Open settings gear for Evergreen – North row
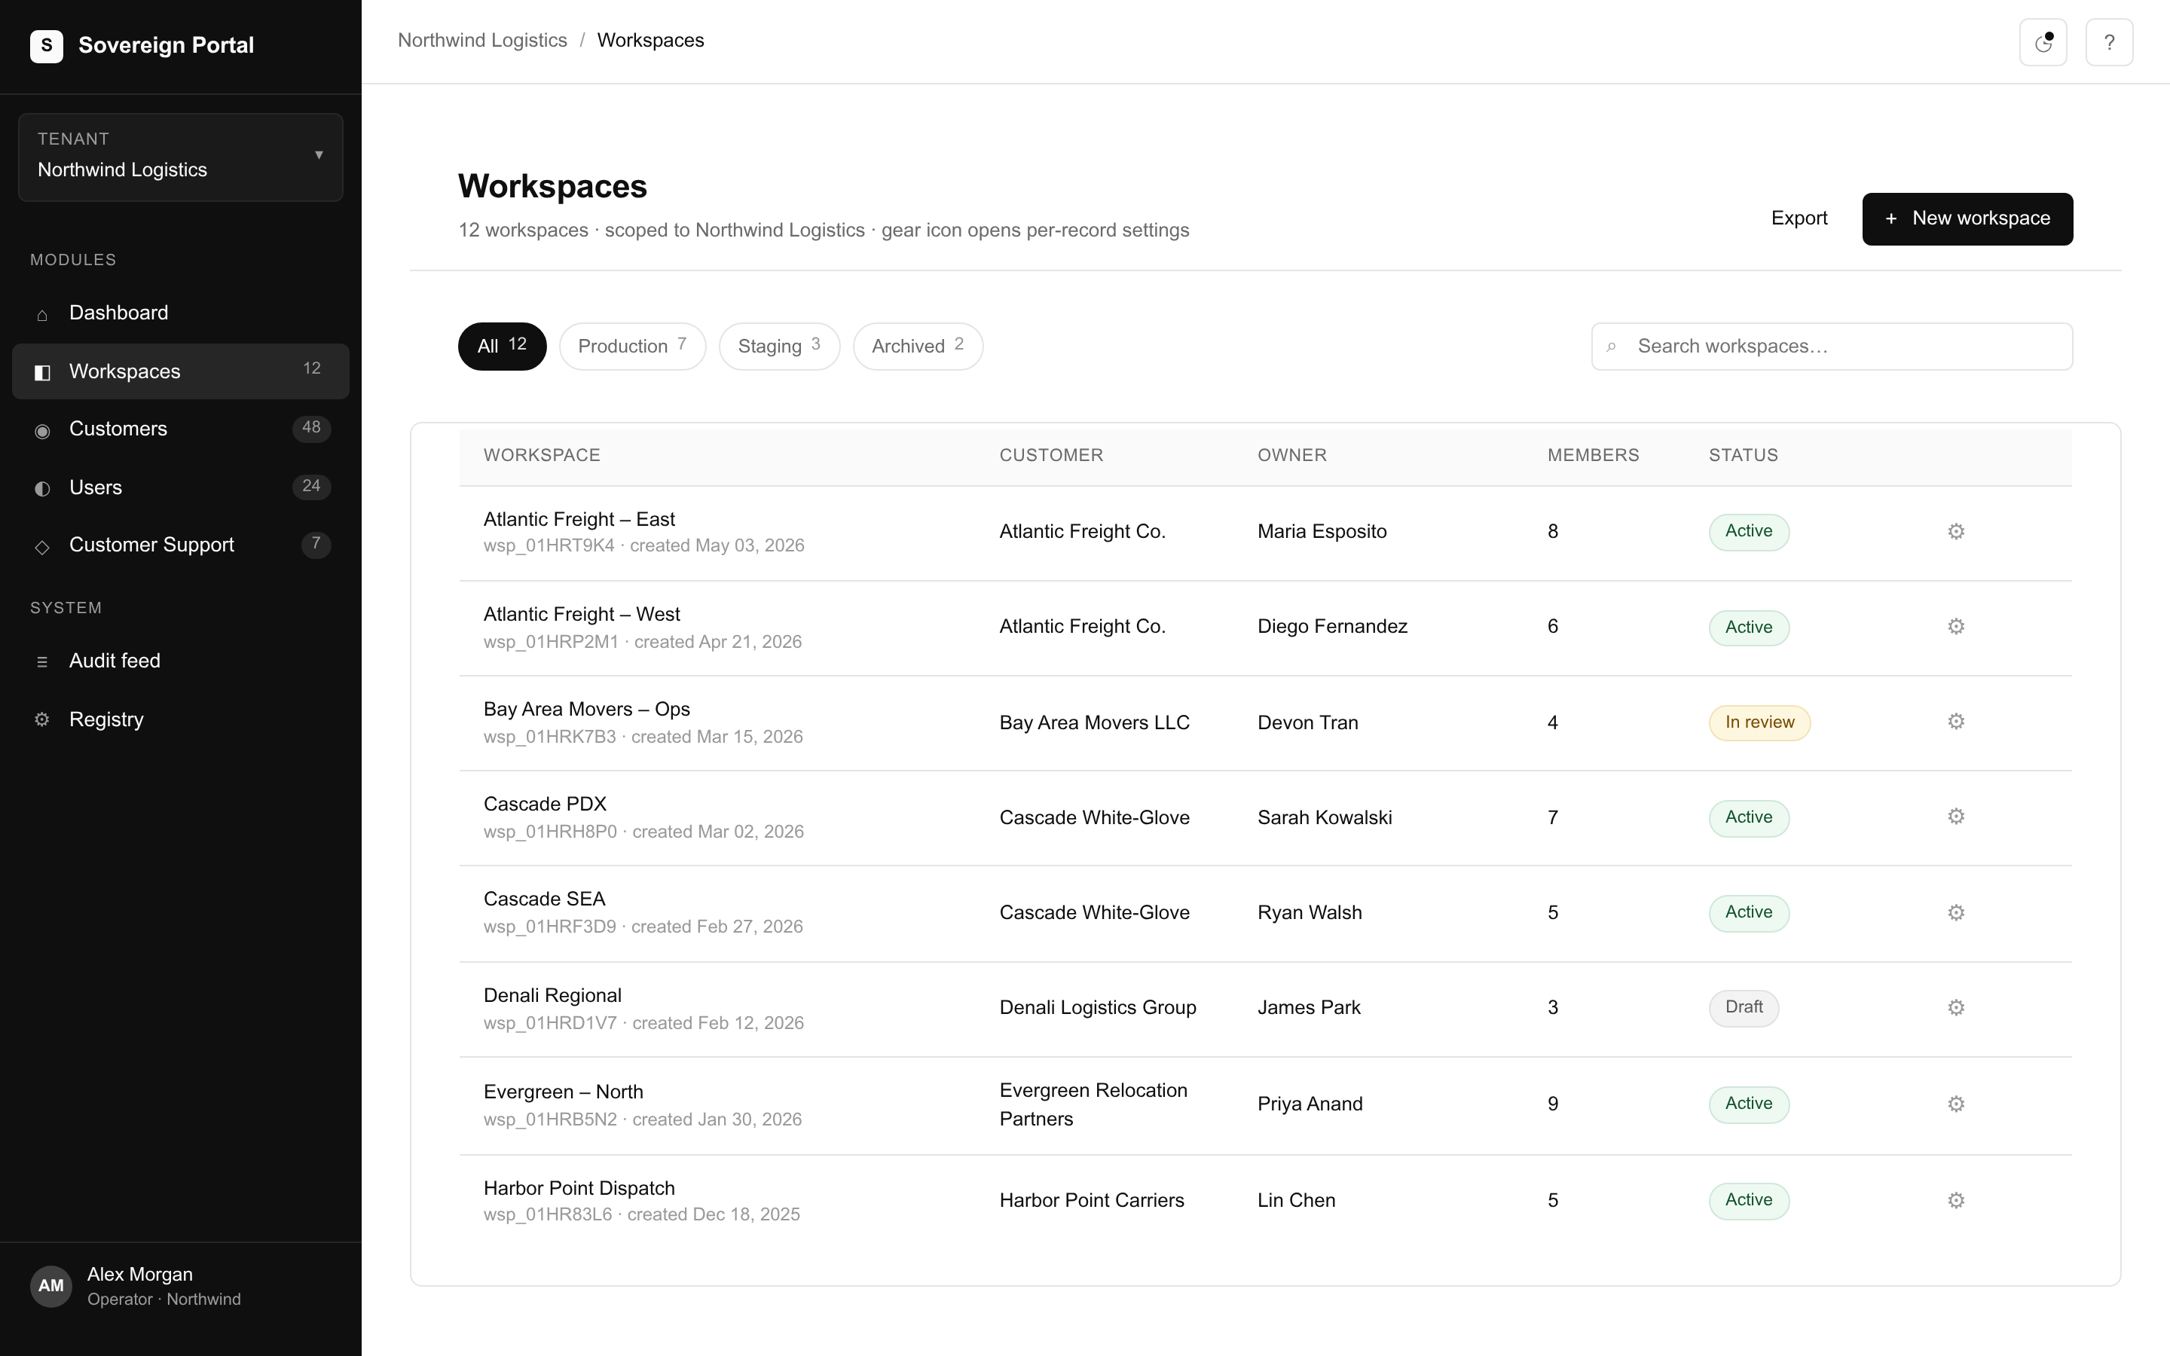The height and width of the screenshot is (1356, 2170). click(x=1956, y=1104)
